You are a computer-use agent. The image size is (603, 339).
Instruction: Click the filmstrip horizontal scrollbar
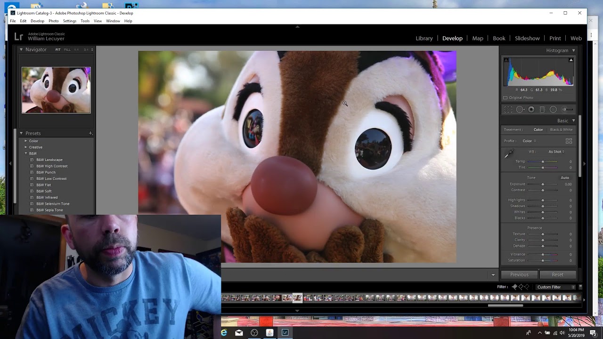(x=505, y=305)
